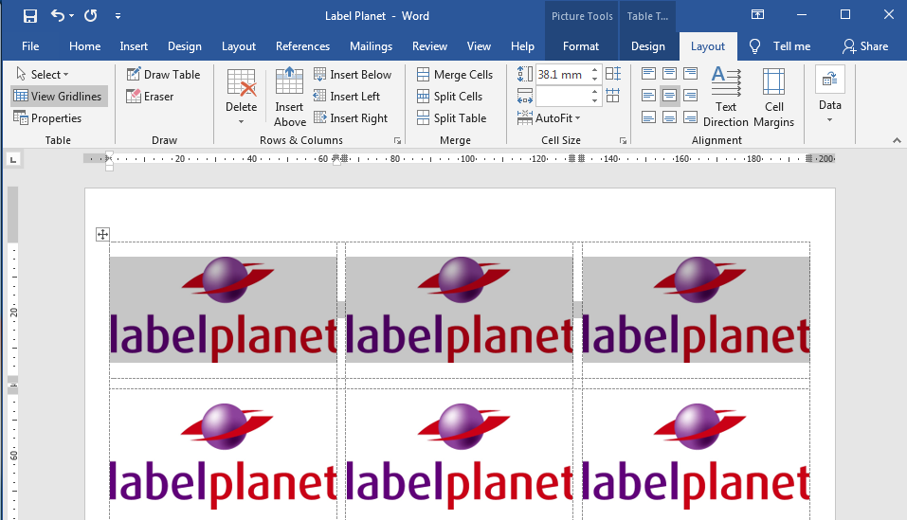Repeat the last action with the redo icon
This screenshot has width=907, height=520.
91,15
